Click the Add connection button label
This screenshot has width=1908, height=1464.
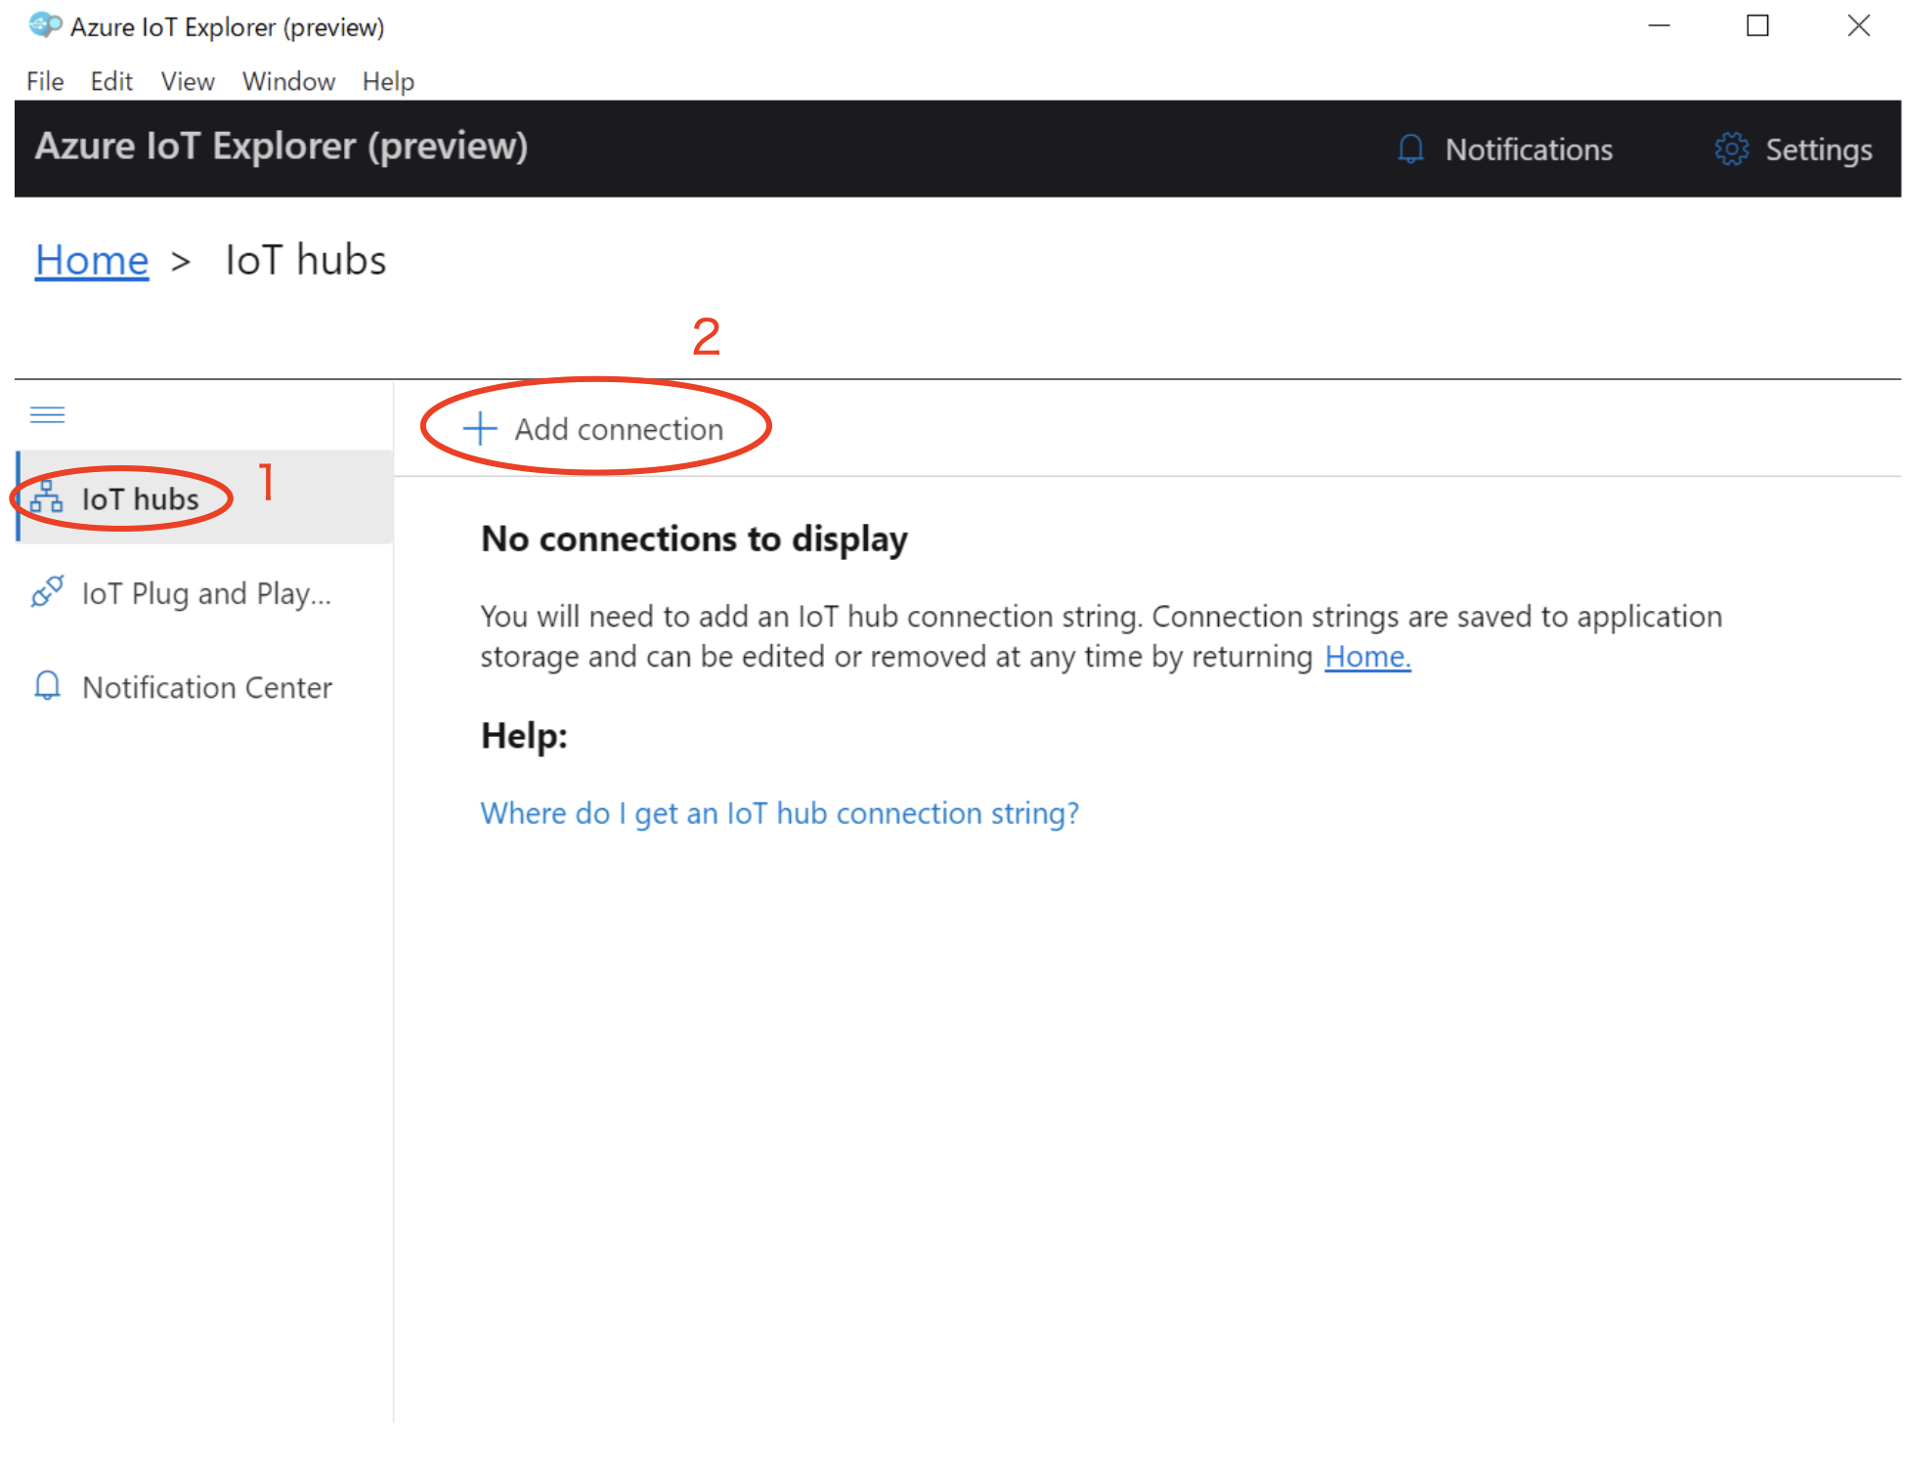point(619,429)
